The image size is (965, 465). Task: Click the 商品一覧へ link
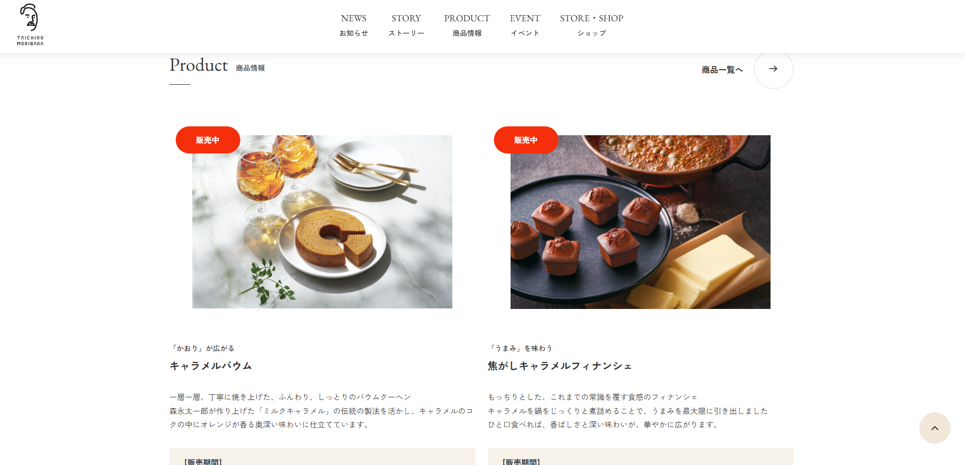[x=722, y=70]
